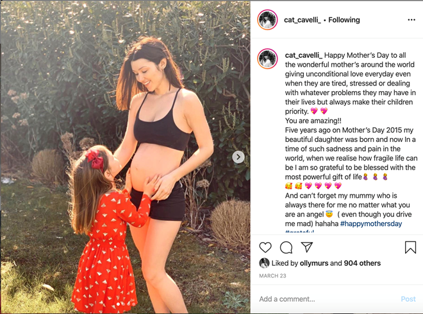The height and width of the screenshot is (314, 423).
Task: Open the cat_cavelli_ username in the caption
Action: (x=304, y=55)
